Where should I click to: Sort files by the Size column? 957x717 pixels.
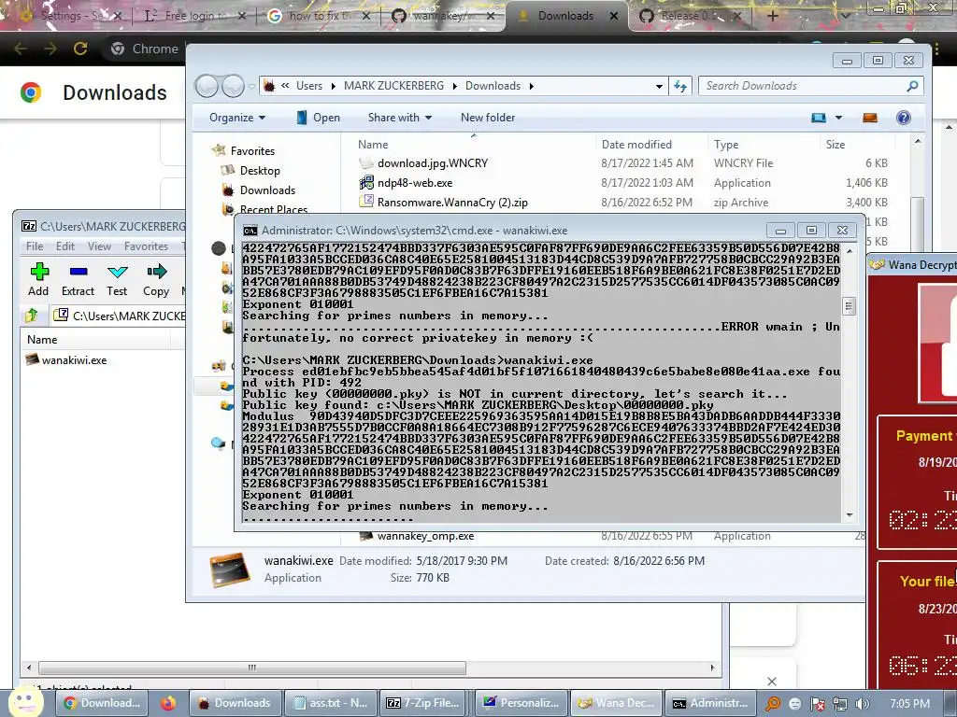836,145
